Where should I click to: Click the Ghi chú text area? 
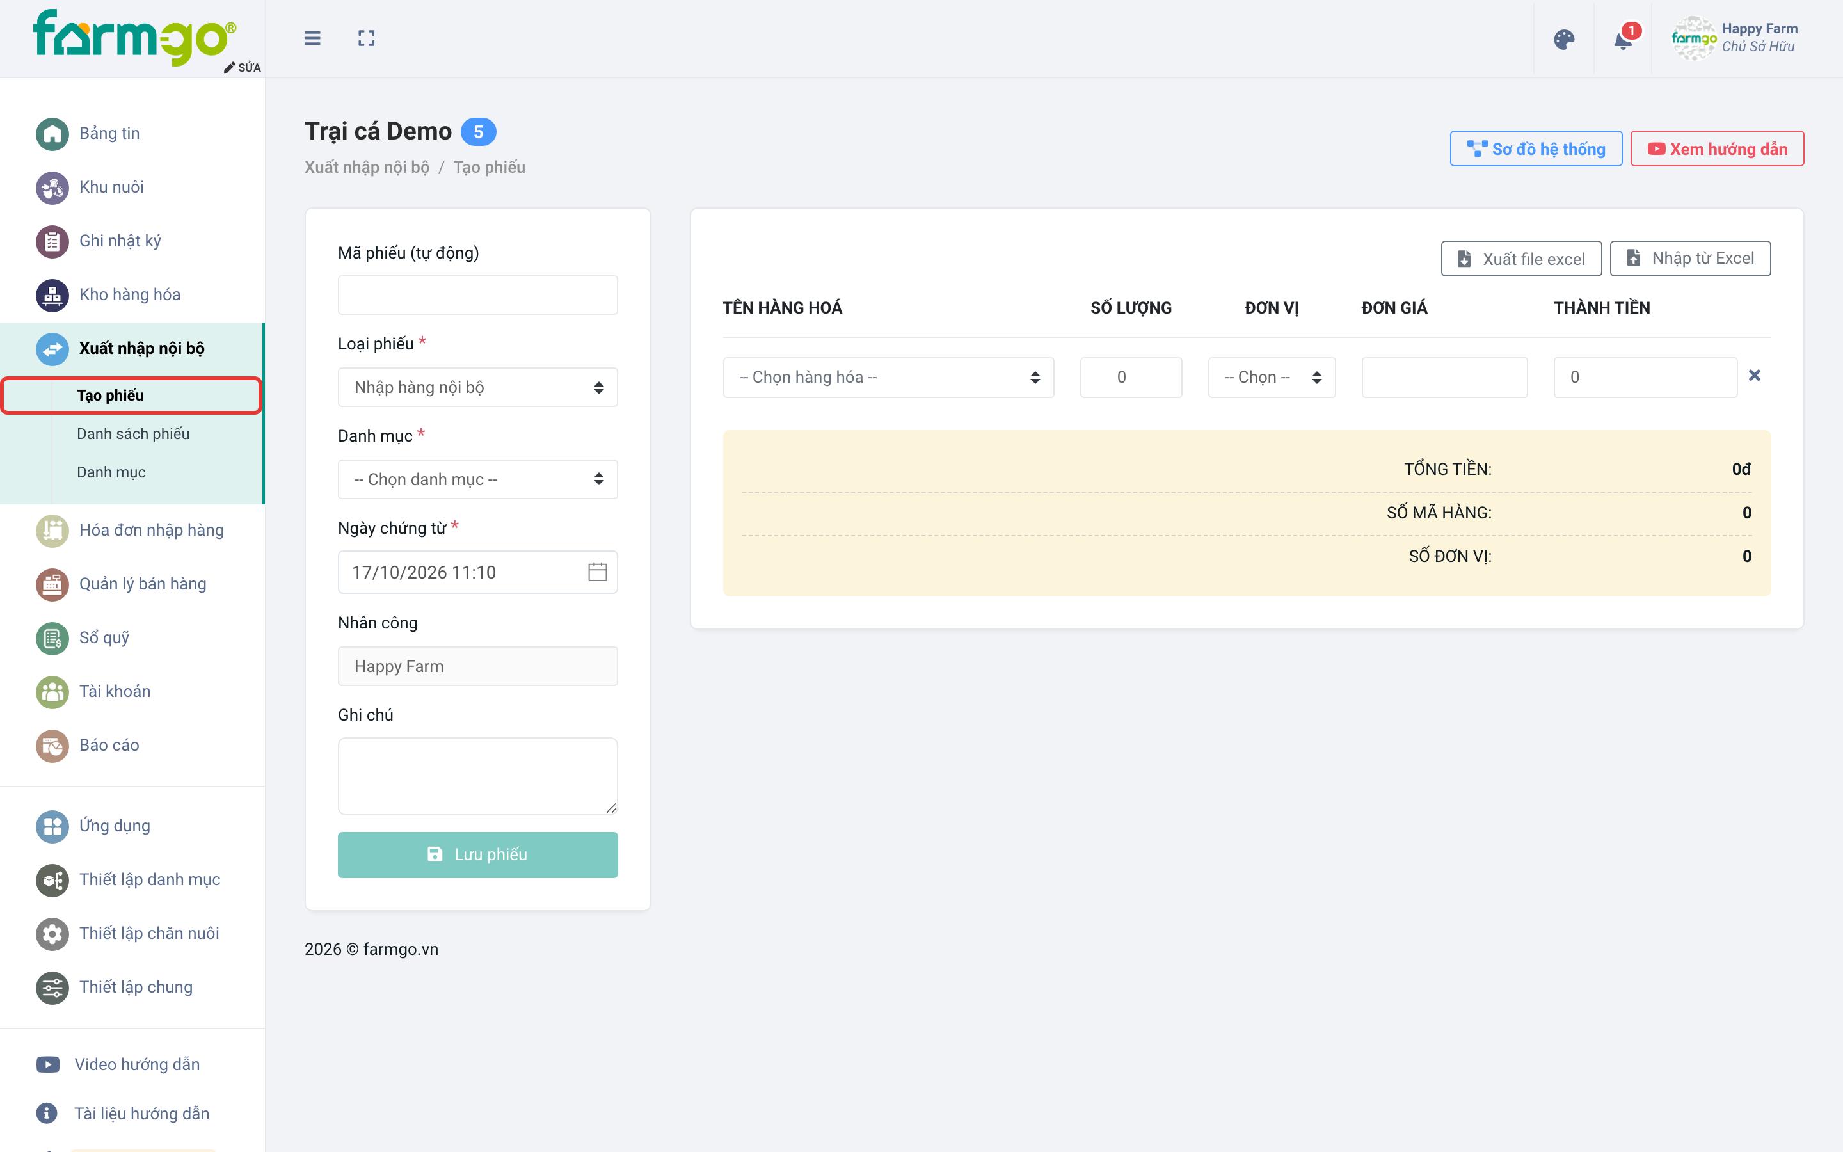click(x=477, y=776)
